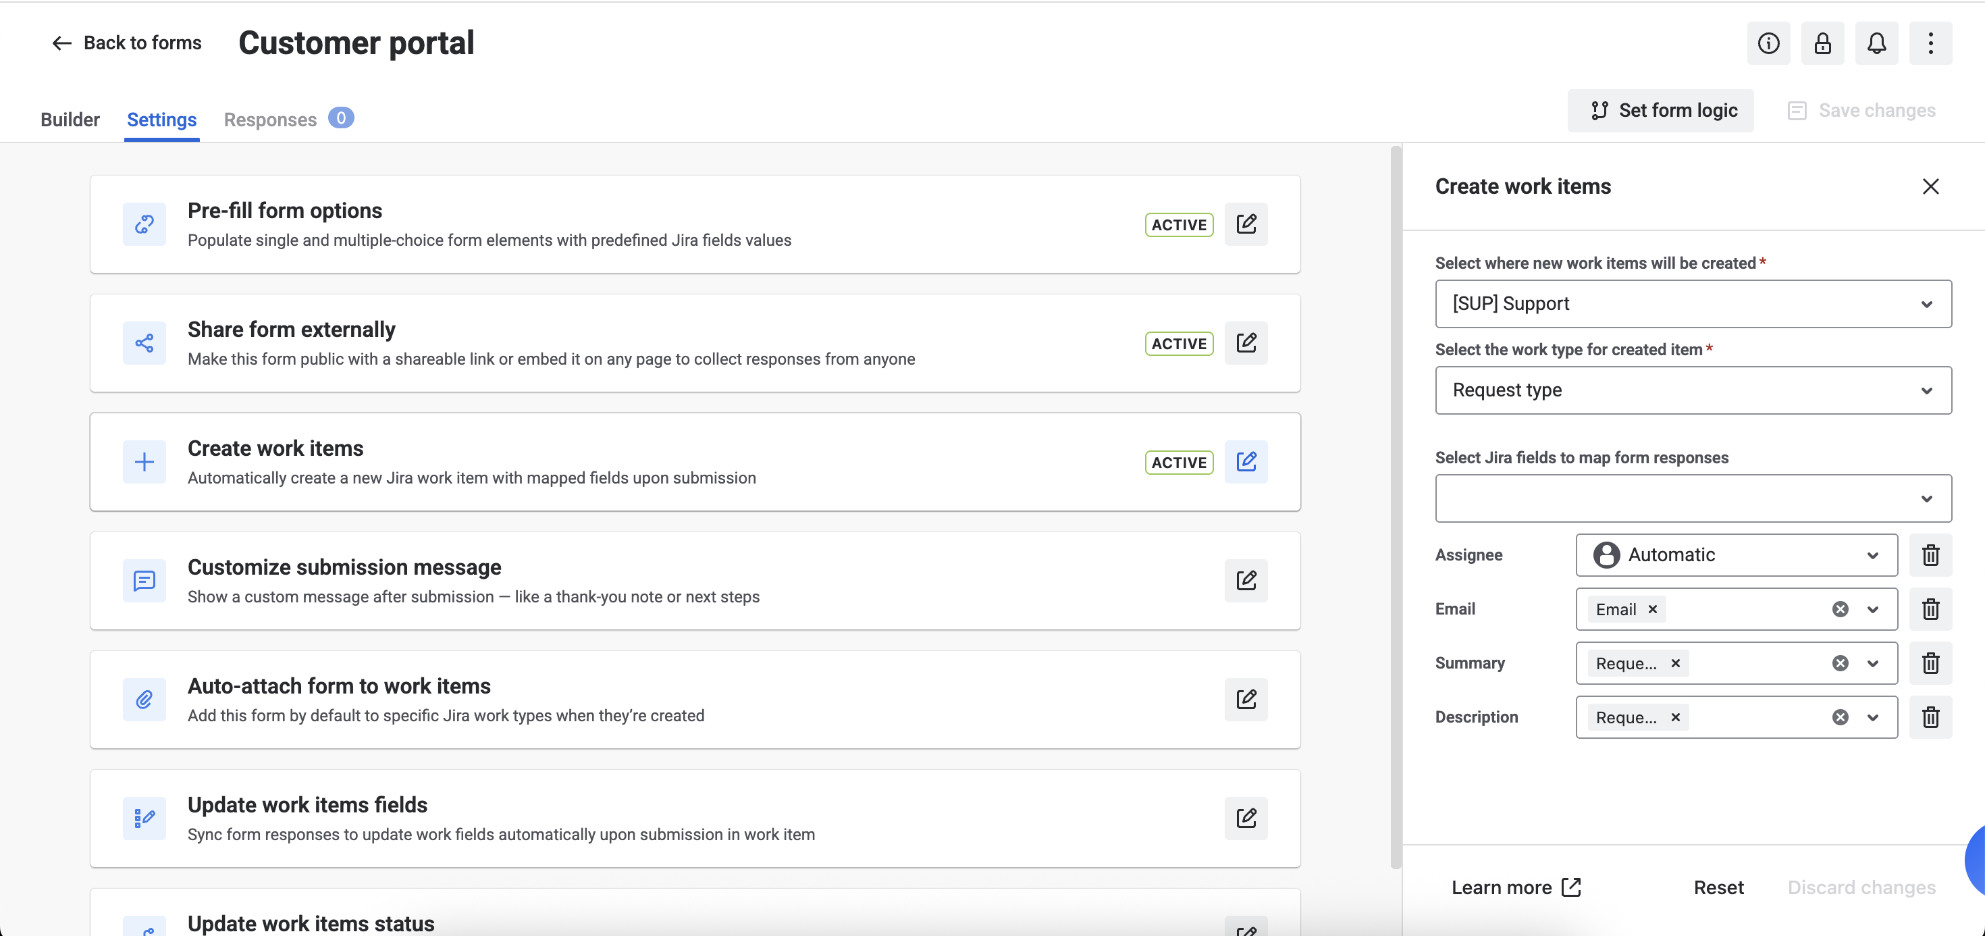
Task: Open the notifications bell icon
Action: [1876, 43]
